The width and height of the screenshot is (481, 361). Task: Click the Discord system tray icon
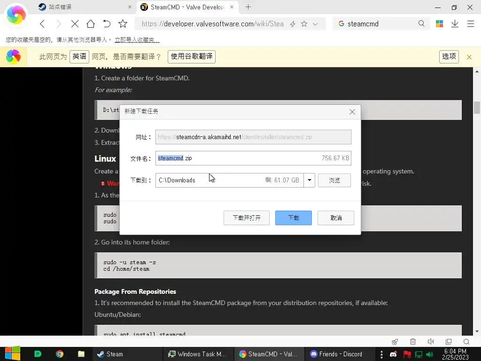click(x=393, y=354)
